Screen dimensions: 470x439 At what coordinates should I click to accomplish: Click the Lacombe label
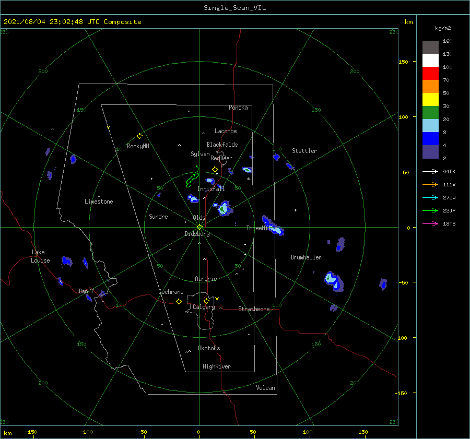coord(226,131)
